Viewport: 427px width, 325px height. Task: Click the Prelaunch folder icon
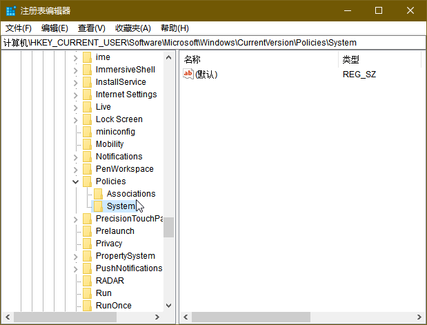87,231
